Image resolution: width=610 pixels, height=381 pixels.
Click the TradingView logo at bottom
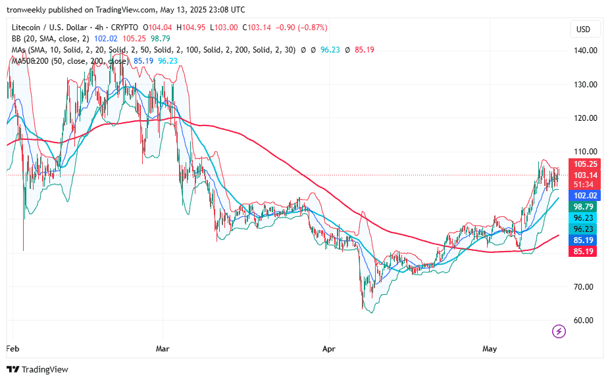coord(38,369)
